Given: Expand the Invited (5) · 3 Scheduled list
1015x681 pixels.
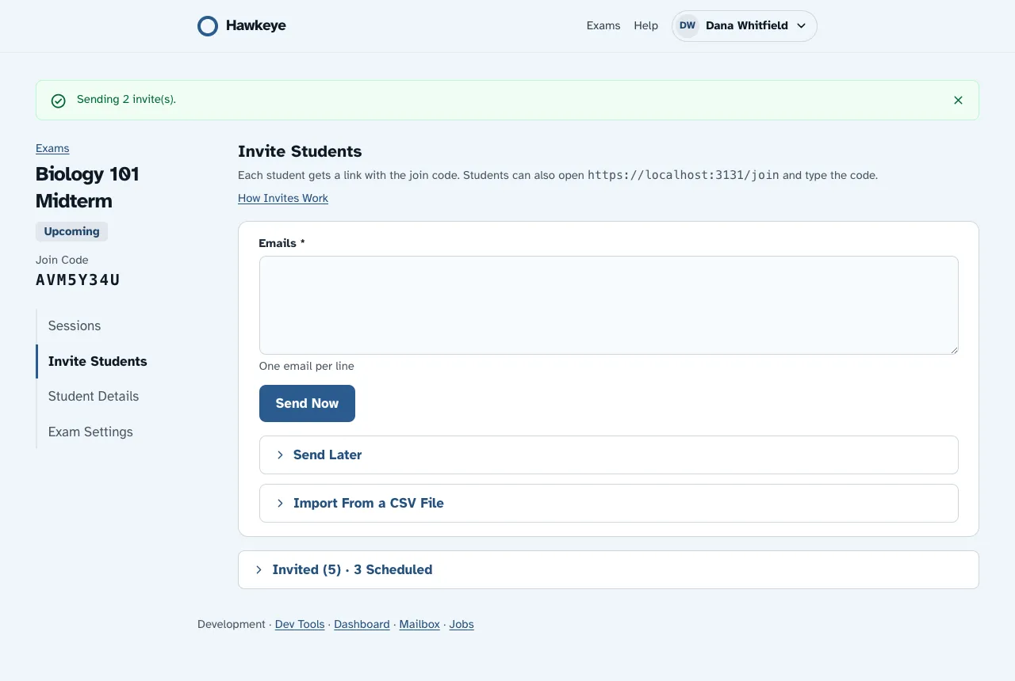Looking at the screenshot, I should click(609, 570).
